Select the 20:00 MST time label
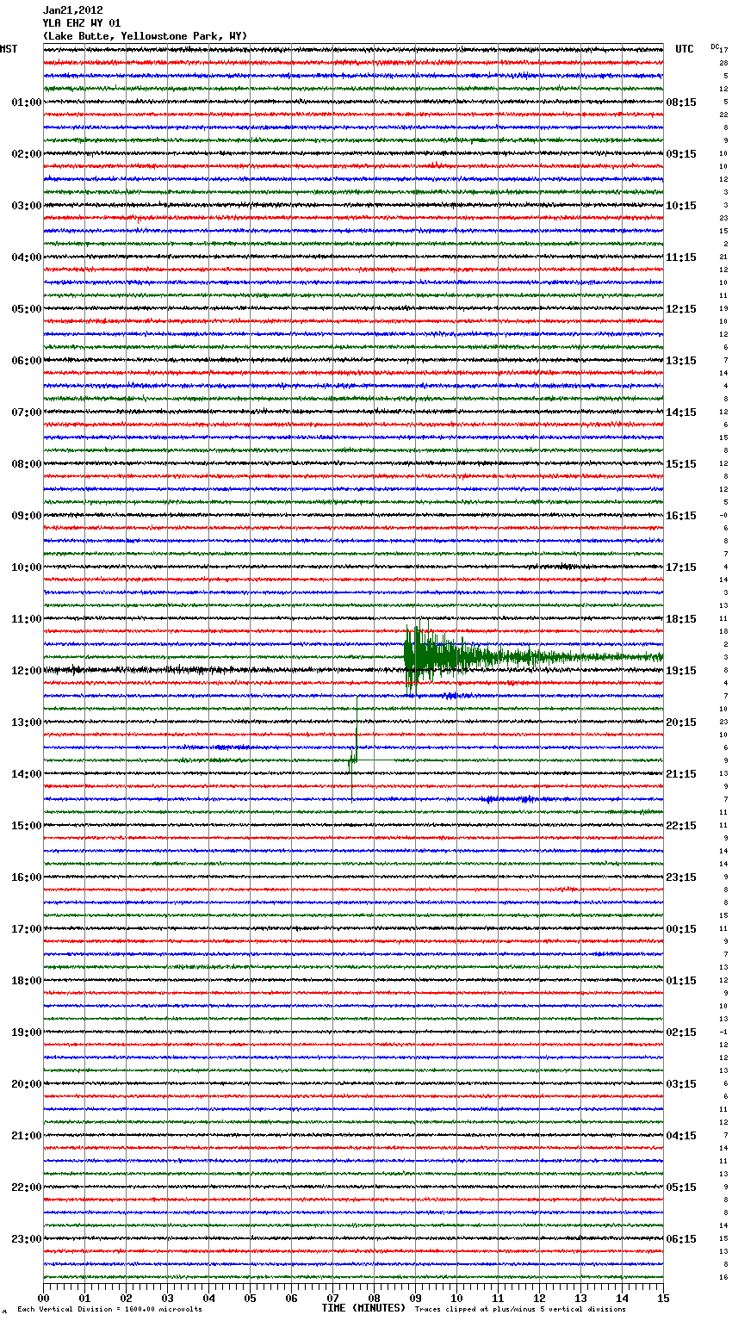 [x=27, y=1084]
